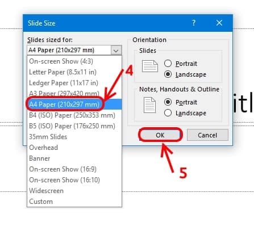Choose B5 (ISO) Paper (176x250 mm)
Screen dimensions: 254x226
[x=74, y=126]
